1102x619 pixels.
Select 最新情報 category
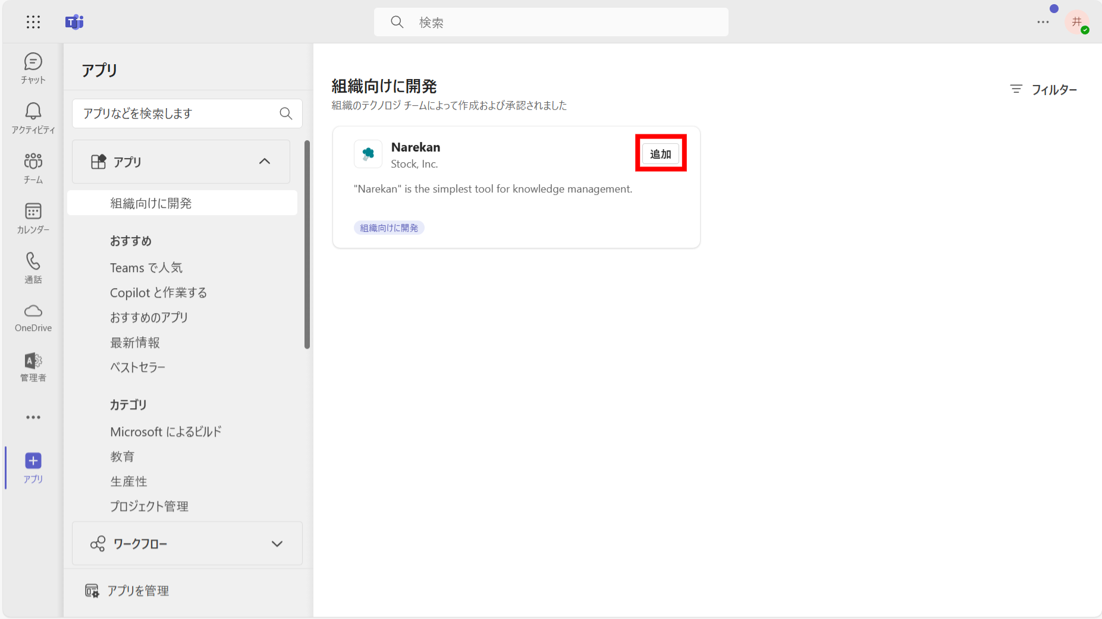click(x=135, y=342)
